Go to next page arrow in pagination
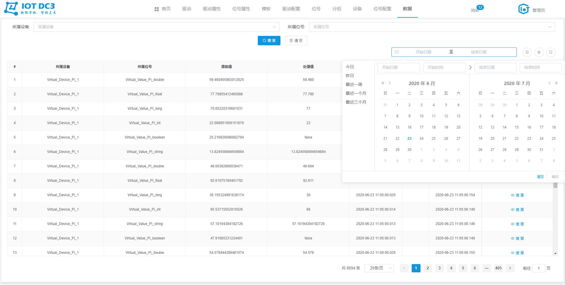The width and height of the screenshot is (565, 285). coord(510,268)
